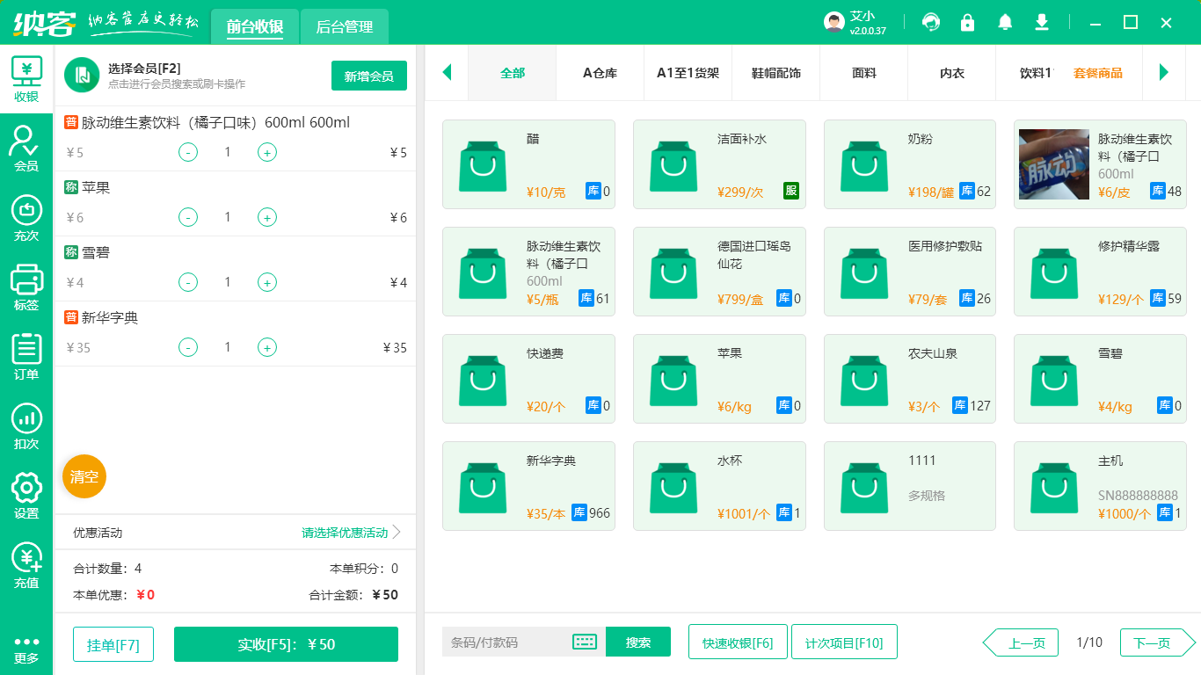This screenshot has width=1201, height=675.
Task: Click the member selection avatar icon
Action: point(82,75)
